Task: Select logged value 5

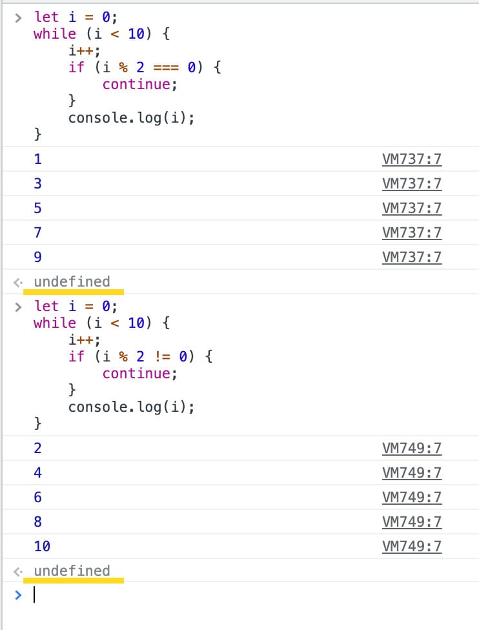Action: 38,208
